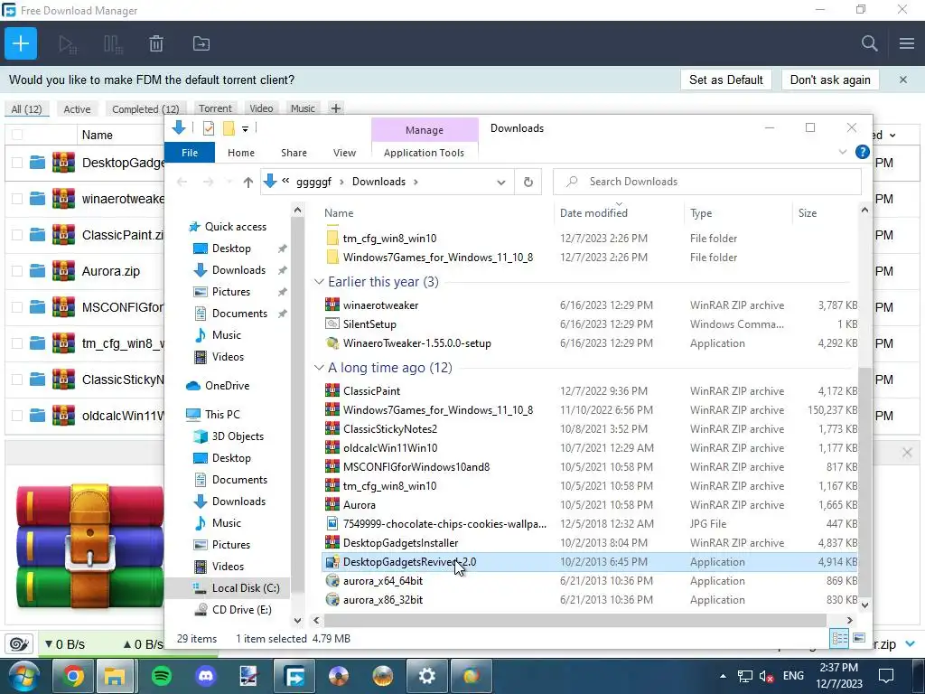Image resolution: width=925 pixels, height=694 pixels.
Task: Check the Aurora.zip download checkbox
Action: [x=17, y=271]
